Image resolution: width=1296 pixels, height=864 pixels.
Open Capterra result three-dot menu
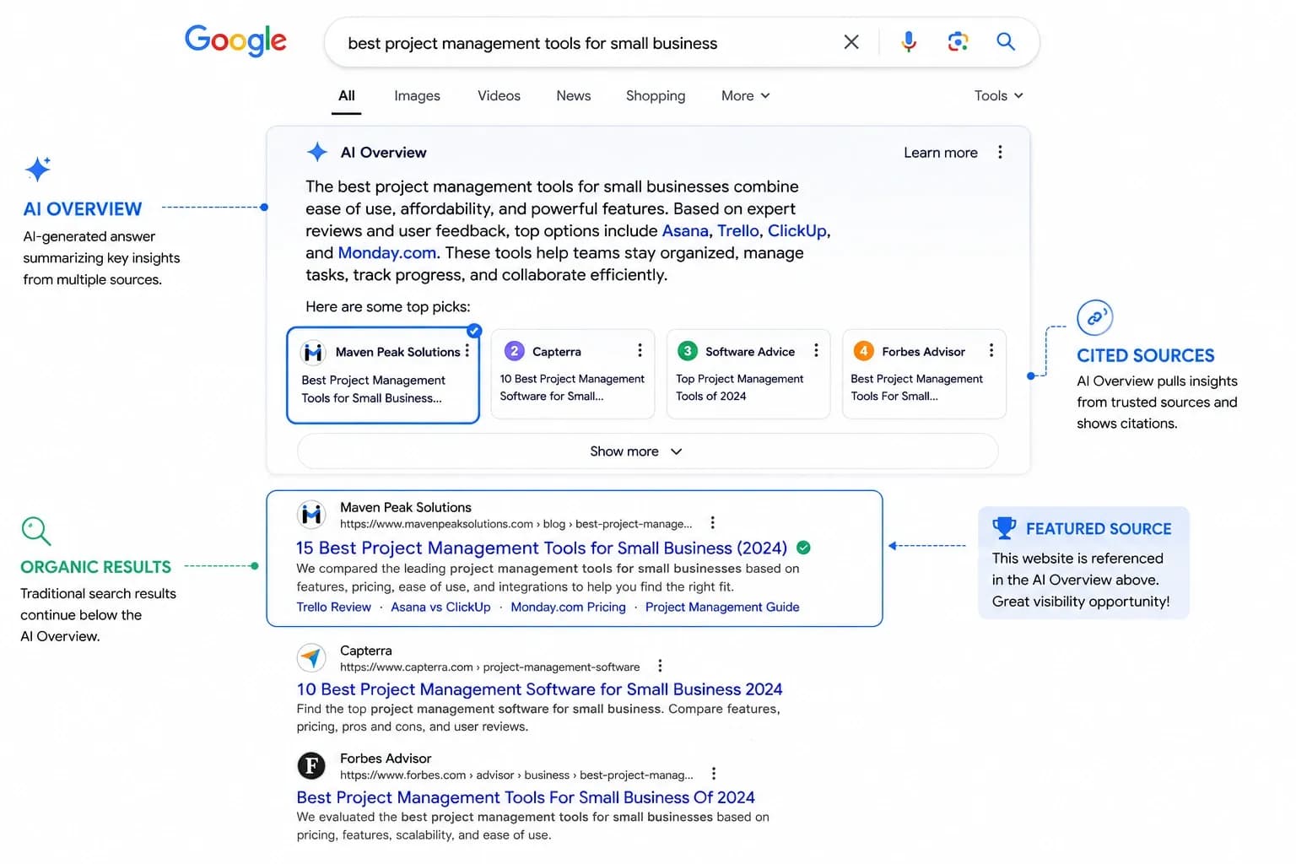point(660,666)
